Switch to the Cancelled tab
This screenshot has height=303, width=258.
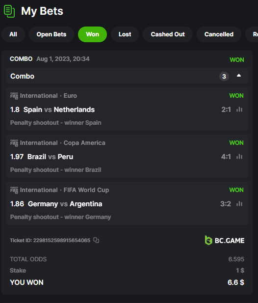[219, 34]
